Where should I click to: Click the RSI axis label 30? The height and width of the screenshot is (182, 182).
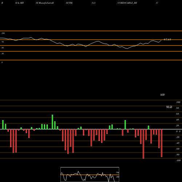(3, 54)
